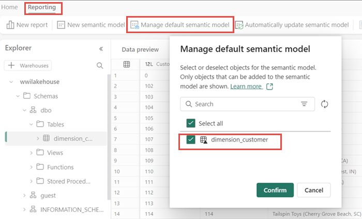
Task: Switch to the Home tab
Action: 9,7
